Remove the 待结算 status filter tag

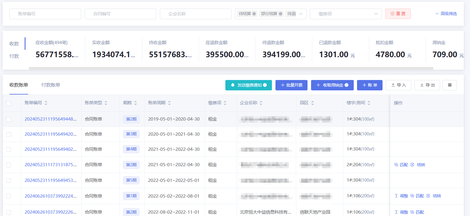pyautogui.click(x=254, y=14)
